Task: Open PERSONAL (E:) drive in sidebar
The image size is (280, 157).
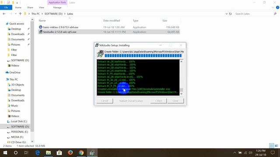Action: pyautogui.click(x=19, y=132)
